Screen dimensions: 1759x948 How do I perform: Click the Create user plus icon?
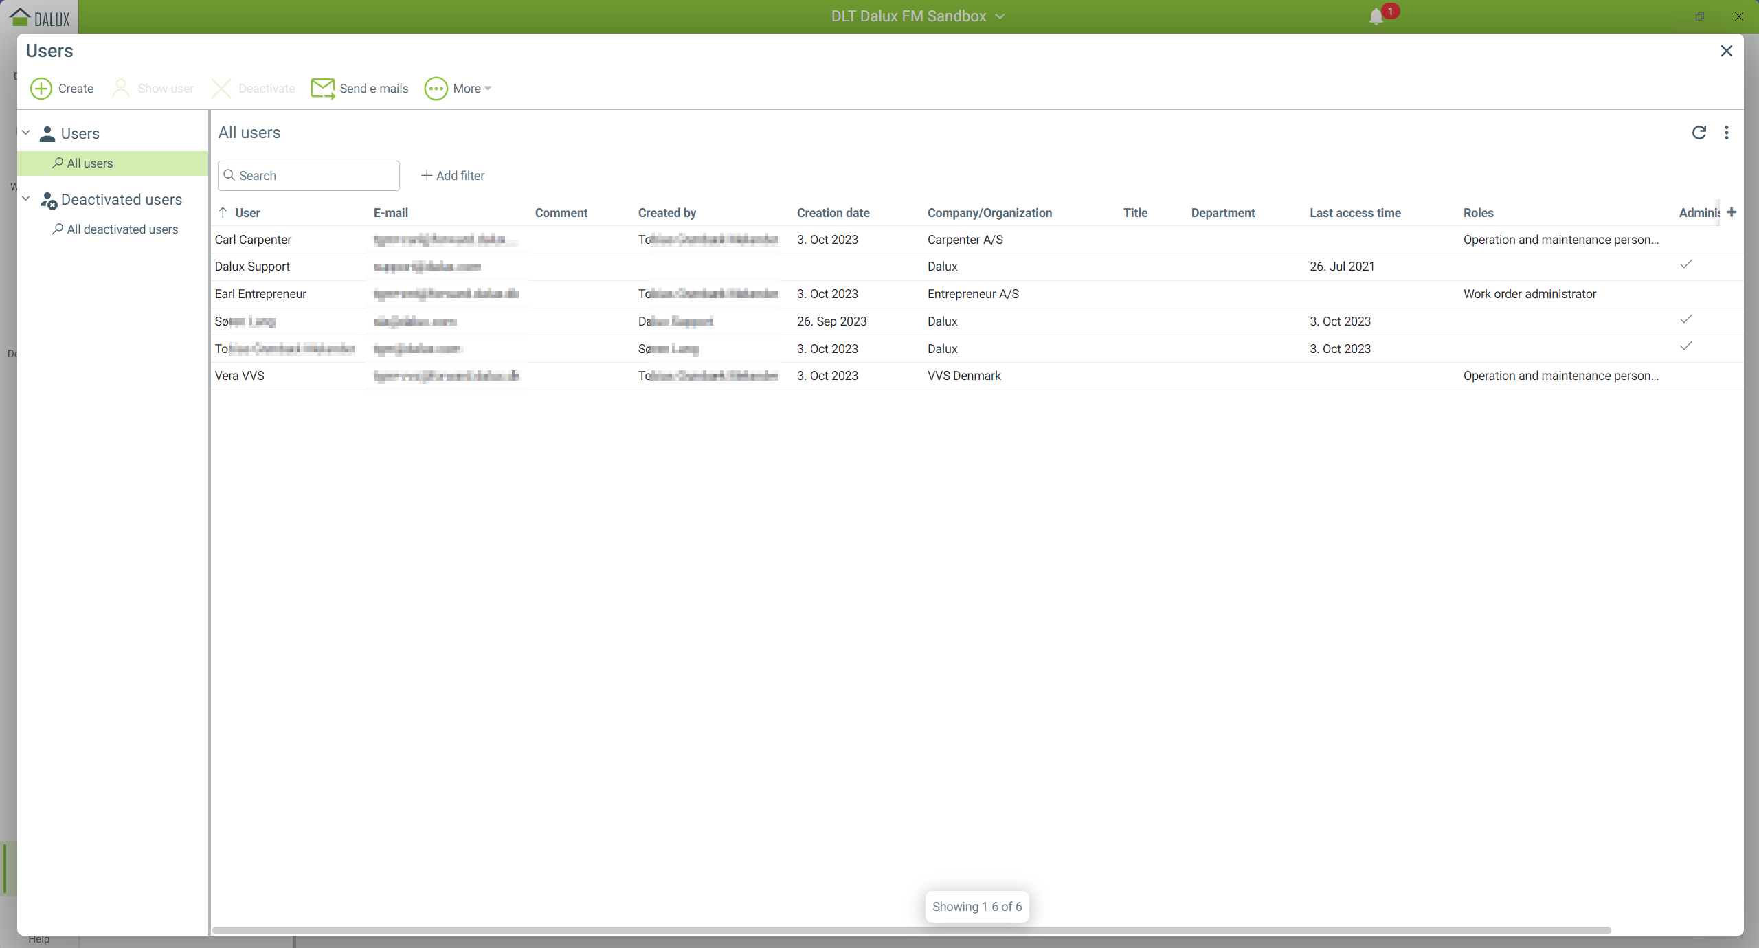[x=41, y=89]
